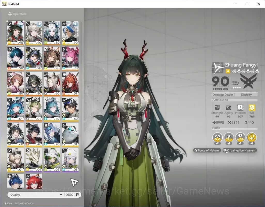Screen dimensions: 265x207
Task: Select the pink-haired level 90 operator
Action: click(70, 58)
